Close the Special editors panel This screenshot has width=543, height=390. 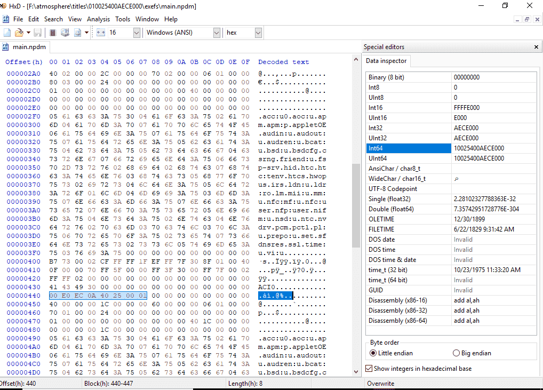(x=536, y=47)
